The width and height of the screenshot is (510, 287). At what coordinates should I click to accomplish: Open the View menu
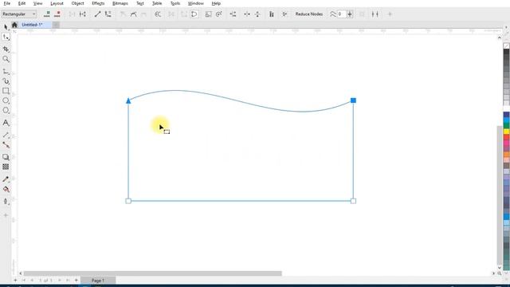pos(37,3)
